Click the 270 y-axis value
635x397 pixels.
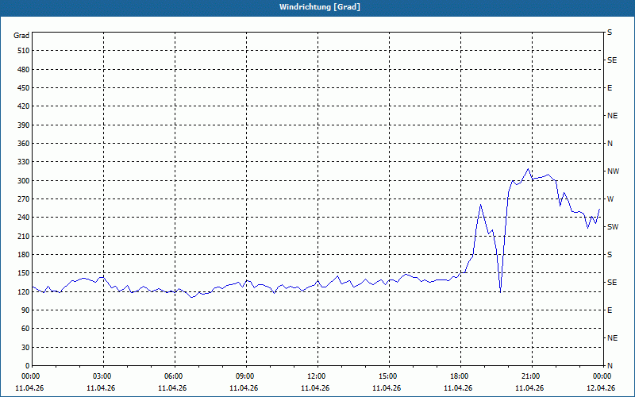point(24,199)
